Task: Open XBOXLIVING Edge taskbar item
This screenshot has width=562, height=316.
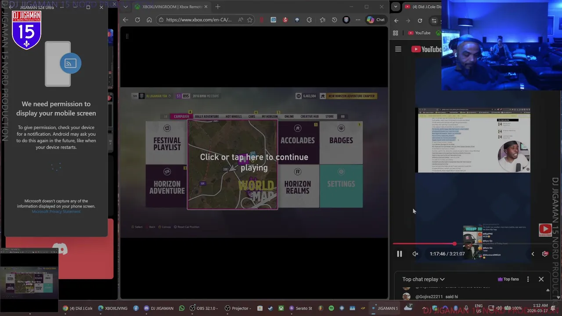Action: pos(112,308)
